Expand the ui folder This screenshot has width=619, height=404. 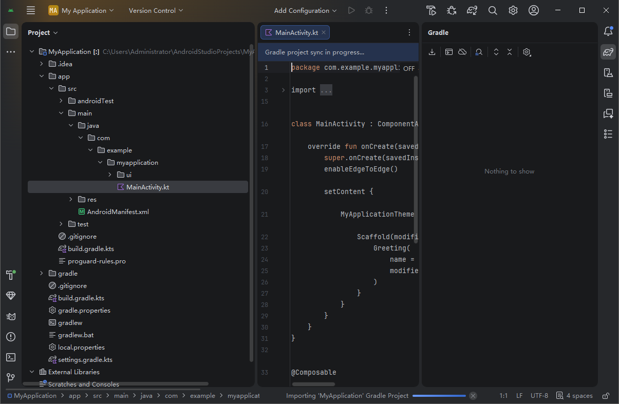point(110,175)
